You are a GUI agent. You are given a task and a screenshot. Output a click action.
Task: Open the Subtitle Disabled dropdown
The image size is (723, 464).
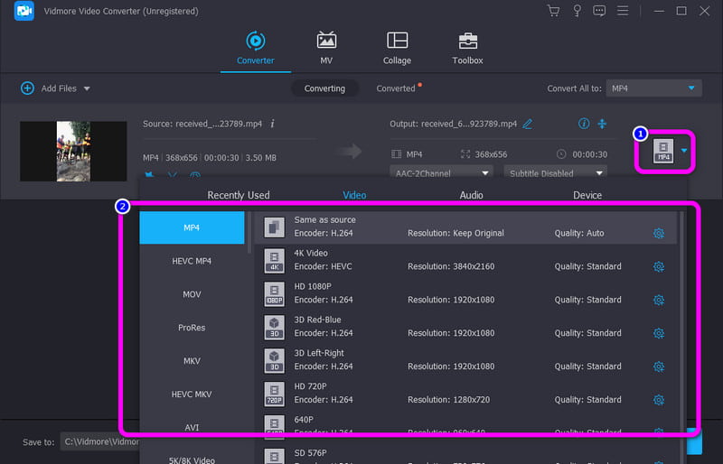(554, 172)
